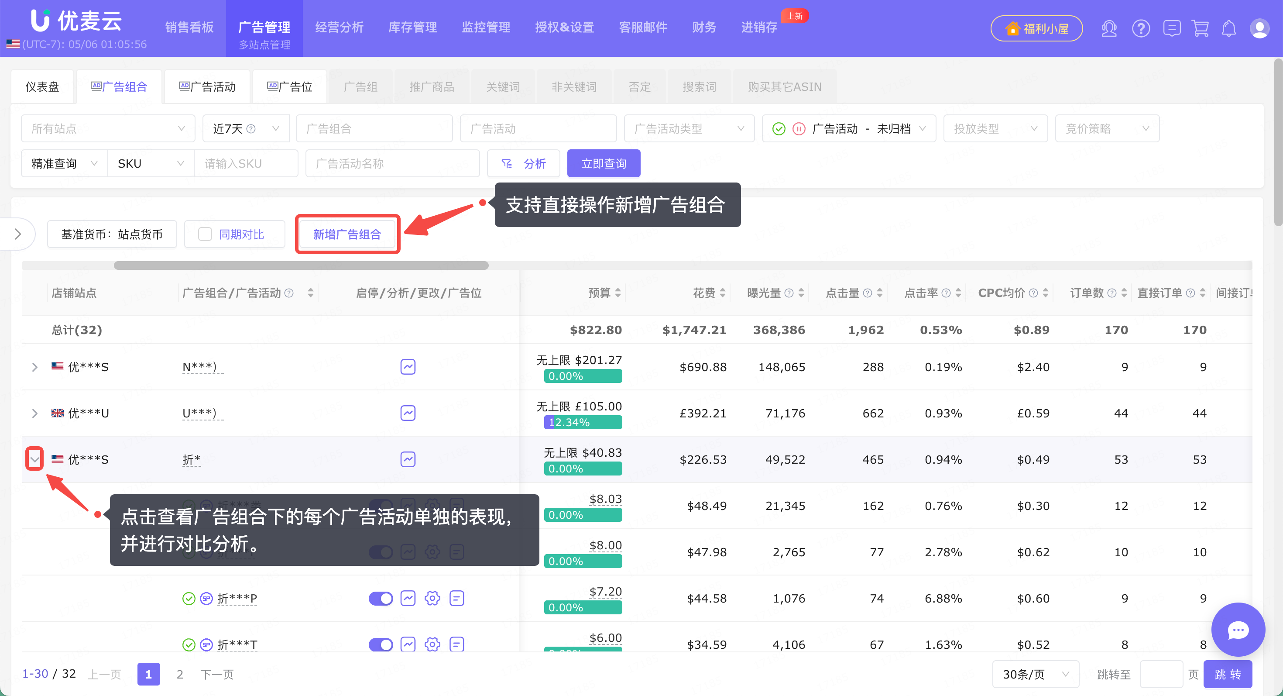The width and height of the screenshot is (1283, 696).
Task: Open the 所有站点 dropdown
Action: click(x=108, y=128)
